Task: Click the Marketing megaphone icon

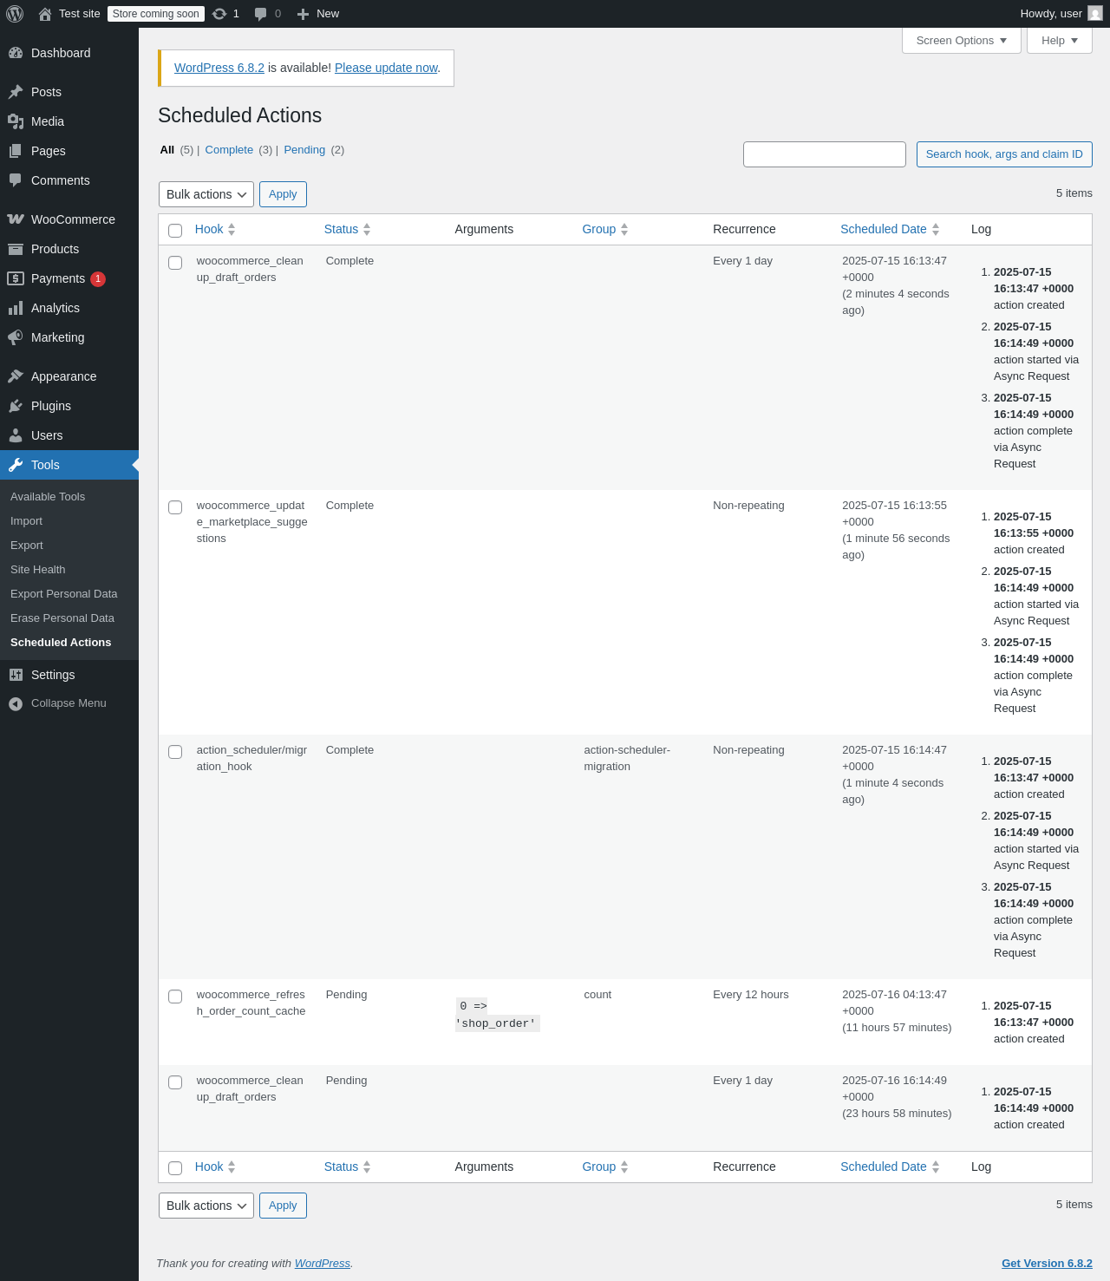Action: click(x=16, y=337)
